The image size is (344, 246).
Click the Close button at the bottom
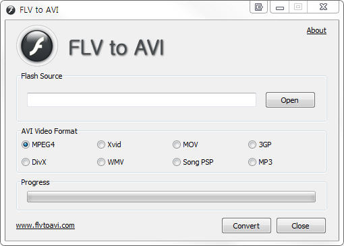click(301, 226)
